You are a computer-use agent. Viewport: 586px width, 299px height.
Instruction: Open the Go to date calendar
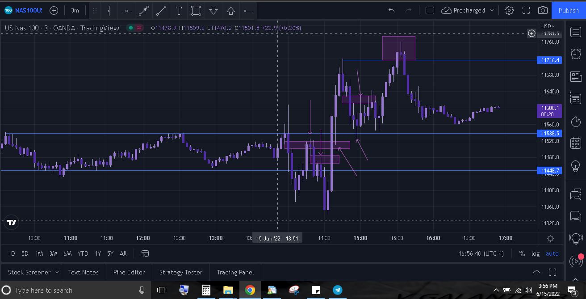click(x=145, y=253)
